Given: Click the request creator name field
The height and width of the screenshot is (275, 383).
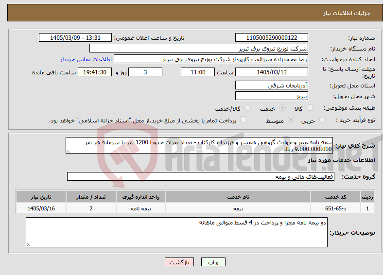Looking at the screenshot, I should click(x=211, y=59).
